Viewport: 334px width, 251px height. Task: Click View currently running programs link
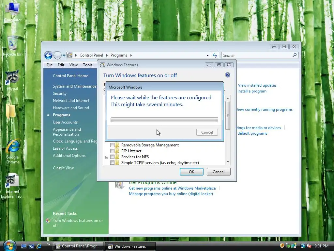click(264, 109)
